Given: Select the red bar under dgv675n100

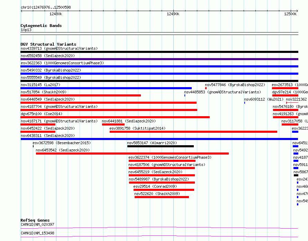Looking at the screenshot, I should pos(115,117).
